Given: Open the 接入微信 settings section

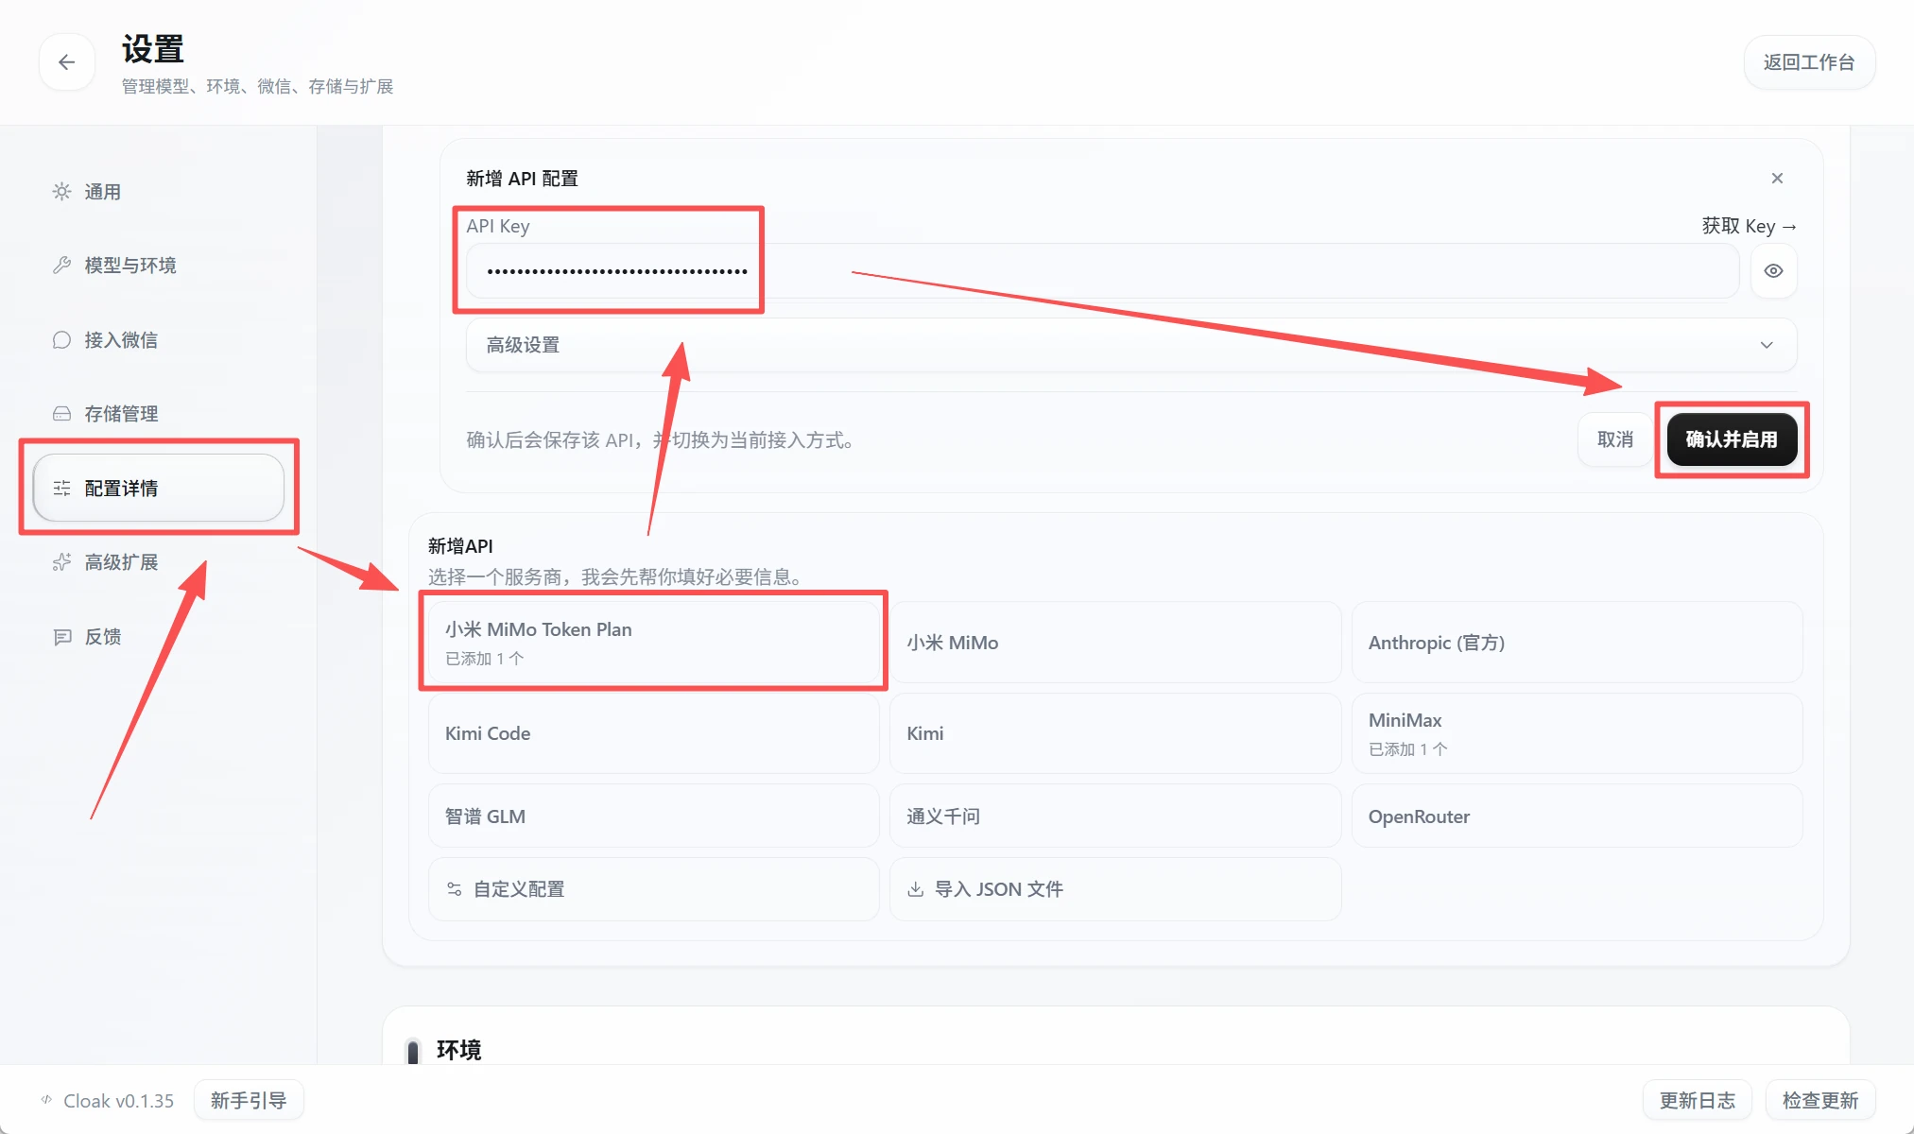Looking at the screenshot, I should pyautogui.click(x=159, y=340).
